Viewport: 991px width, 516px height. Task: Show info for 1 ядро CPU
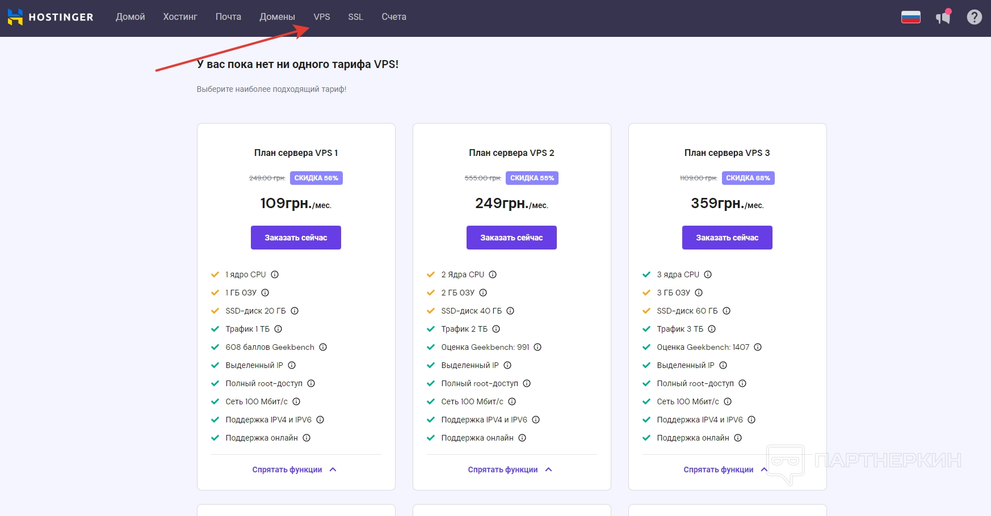pyautogui.click(x=275, y=274)
